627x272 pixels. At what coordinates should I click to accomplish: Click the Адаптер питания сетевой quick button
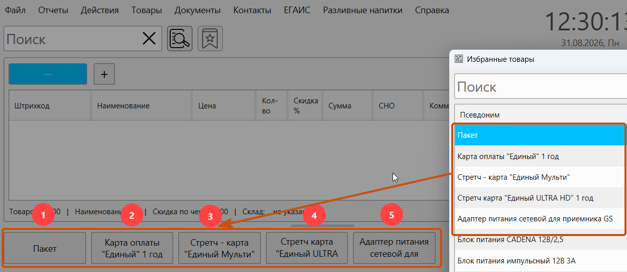pyautogui.click(x=394, y=248)
